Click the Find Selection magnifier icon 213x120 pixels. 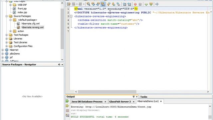(88, 4)
